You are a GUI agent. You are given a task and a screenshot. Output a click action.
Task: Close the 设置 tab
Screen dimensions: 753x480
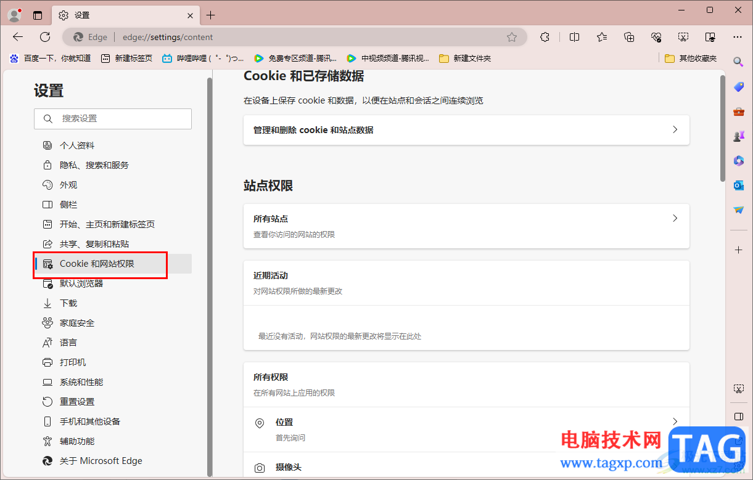(x=191, y=15)
